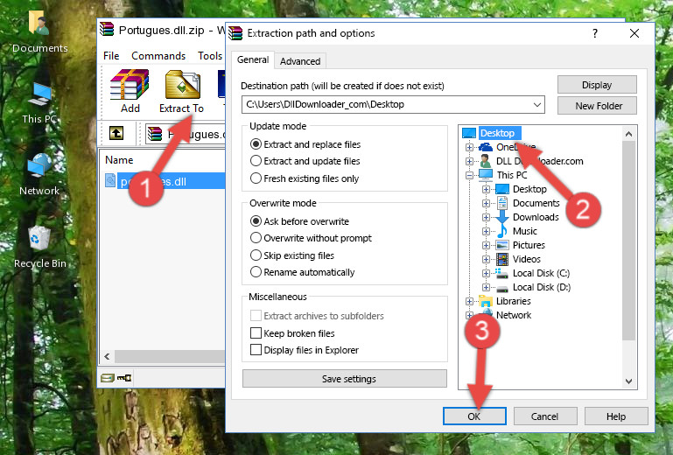Click the Display button
This screenshot has height=455, width=673.
(597, 85)
